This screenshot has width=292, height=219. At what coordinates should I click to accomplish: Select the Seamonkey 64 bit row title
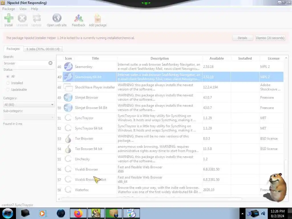88,77
